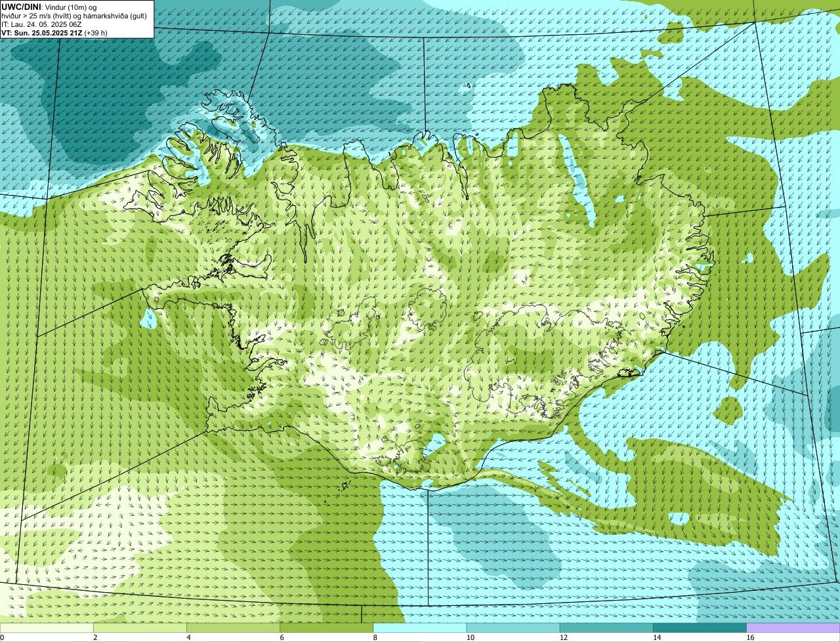
Task: Click the 14–16 m/s dark teal swatch
Action: [700, 628]
